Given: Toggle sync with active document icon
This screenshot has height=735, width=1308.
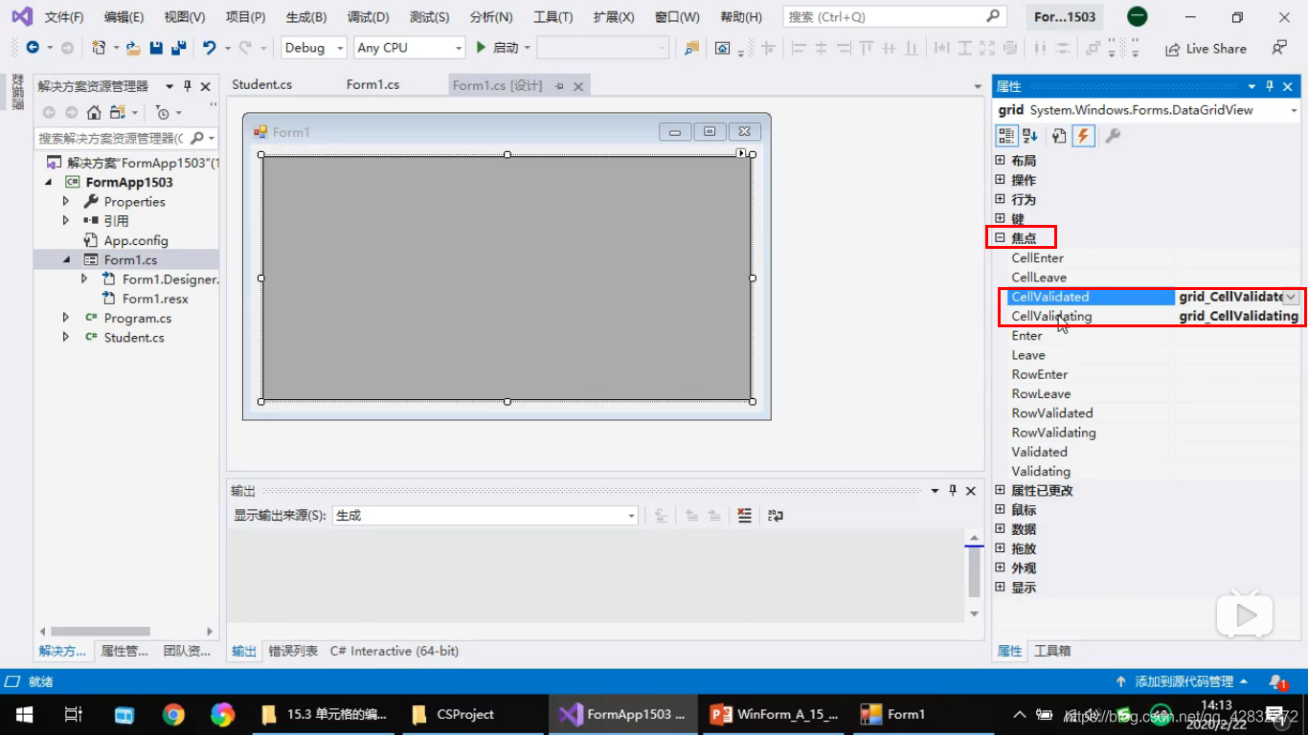Looking at the screenshot, I should tap(117, 113).
